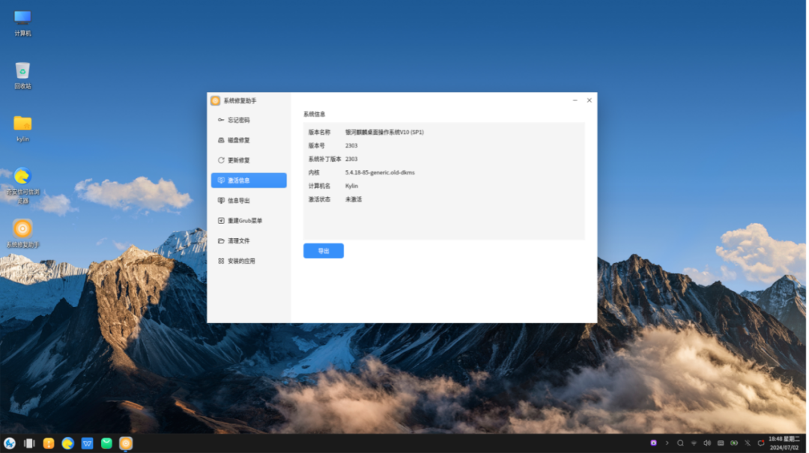Go to 安装的应用 installed apps
Image resolution: width=809 pixels, height=453 pixels.
(x=241, y=261)
